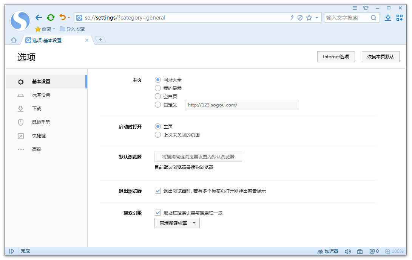Screen dimensions: 412x260
Task: Click the shield security icon in address bar
Action: pos(300,18)
